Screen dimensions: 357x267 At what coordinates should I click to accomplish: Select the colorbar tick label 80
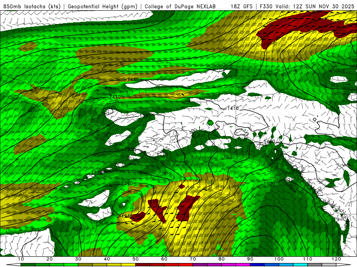(x=221, y=259)
